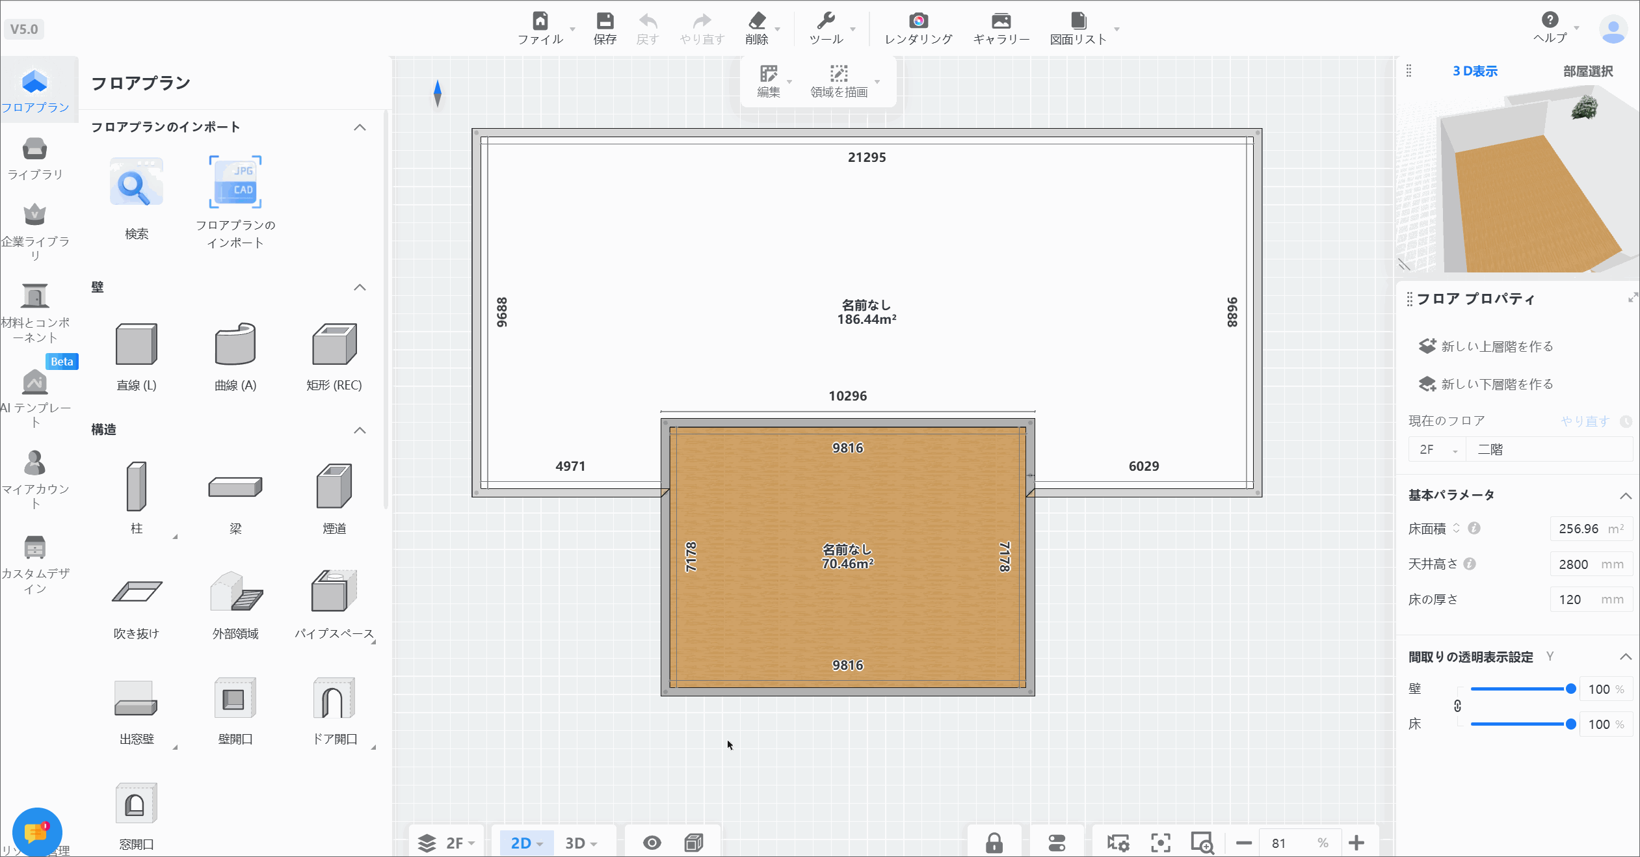Open the 企業ライブラリ sidebar tab
Image resolution: width=1640 pixels, height=857 pixels.
[x=35, y=232]
